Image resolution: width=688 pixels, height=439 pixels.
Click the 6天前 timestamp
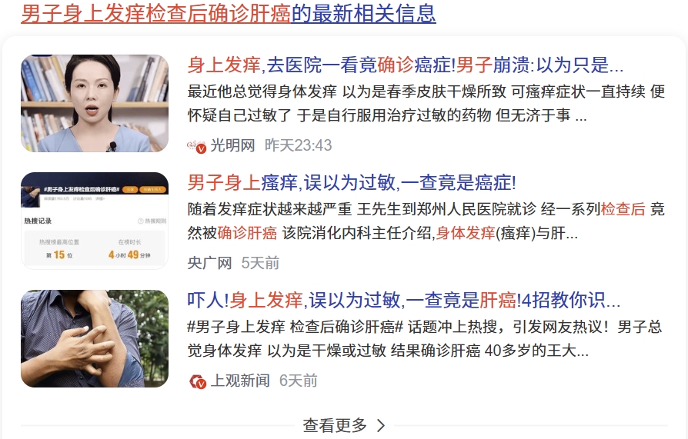point(299,381)
